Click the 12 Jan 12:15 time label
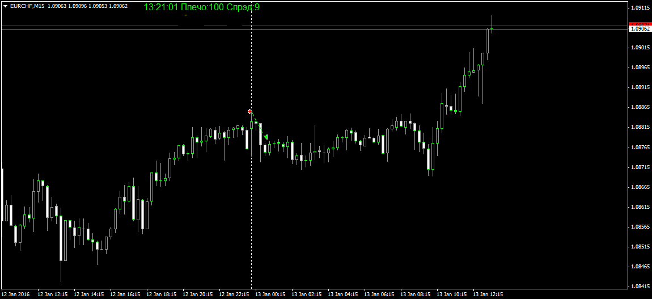 pyautogui.click(x=52, y=294)
